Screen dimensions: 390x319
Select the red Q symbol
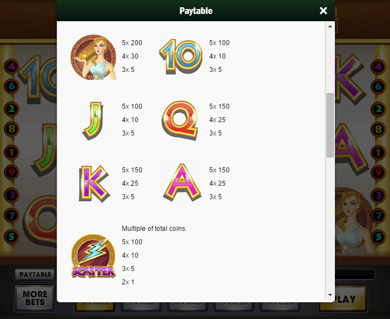[x=180, y=120]
